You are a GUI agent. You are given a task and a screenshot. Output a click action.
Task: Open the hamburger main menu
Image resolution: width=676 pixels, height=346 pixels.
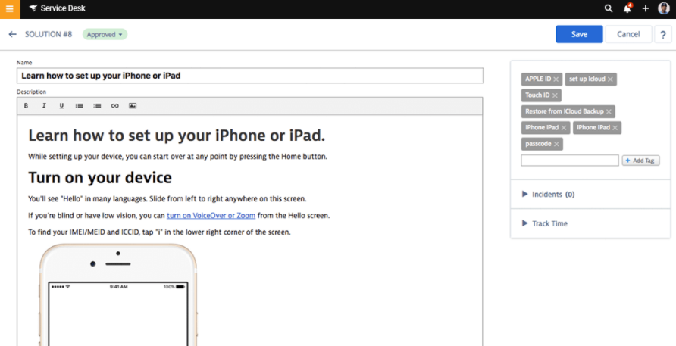10,9
